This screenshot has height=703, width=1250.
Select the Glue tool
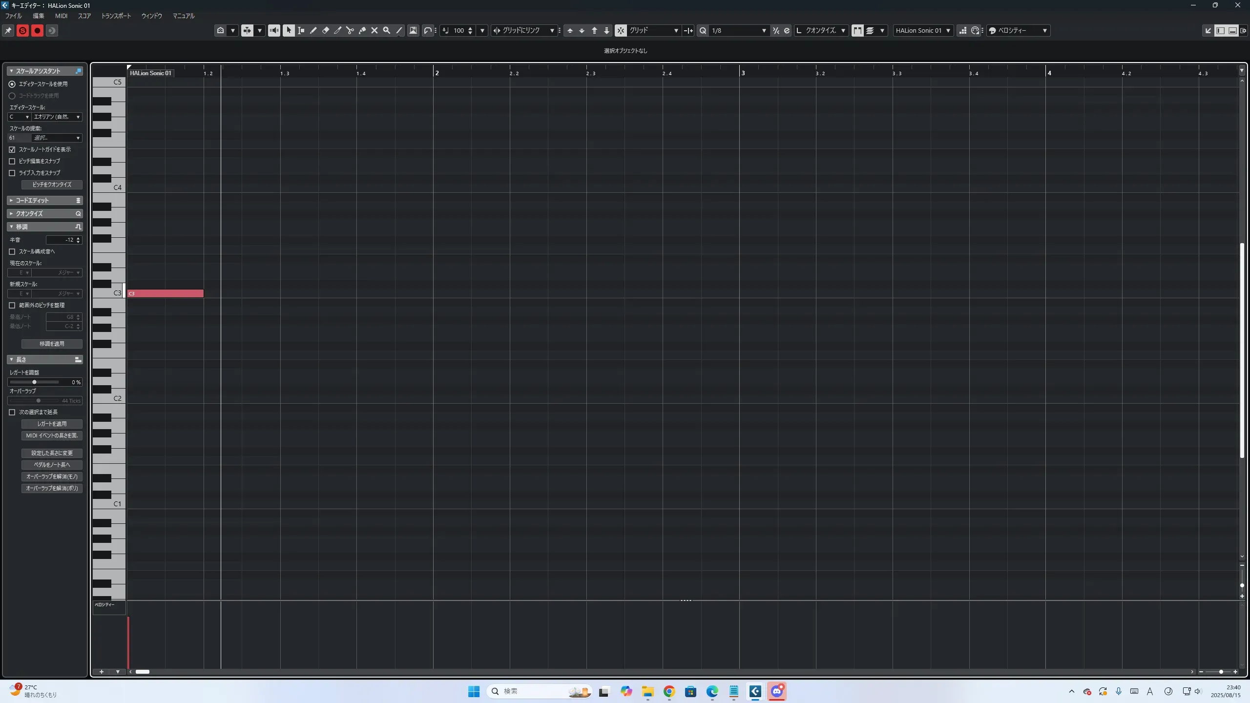coord(362,30)
